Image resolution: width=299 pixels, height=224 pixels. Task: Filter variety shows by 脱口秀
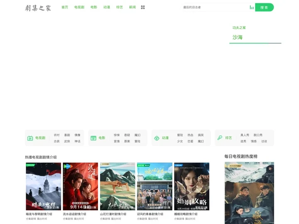click(258, 135)
